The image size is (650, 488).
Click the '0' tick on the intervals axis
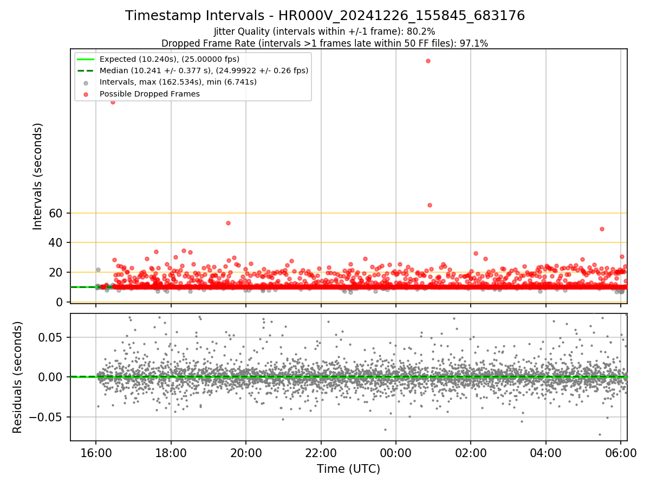61,302
